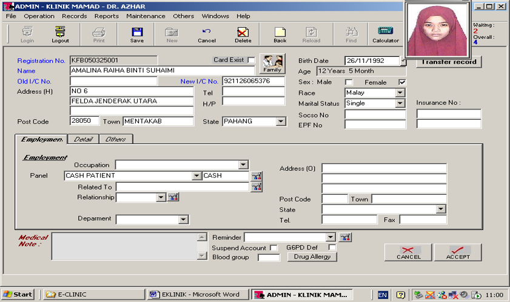The image size is (510, 302).
Task: Switch to the Detail tab
Action: click(83, 139)
